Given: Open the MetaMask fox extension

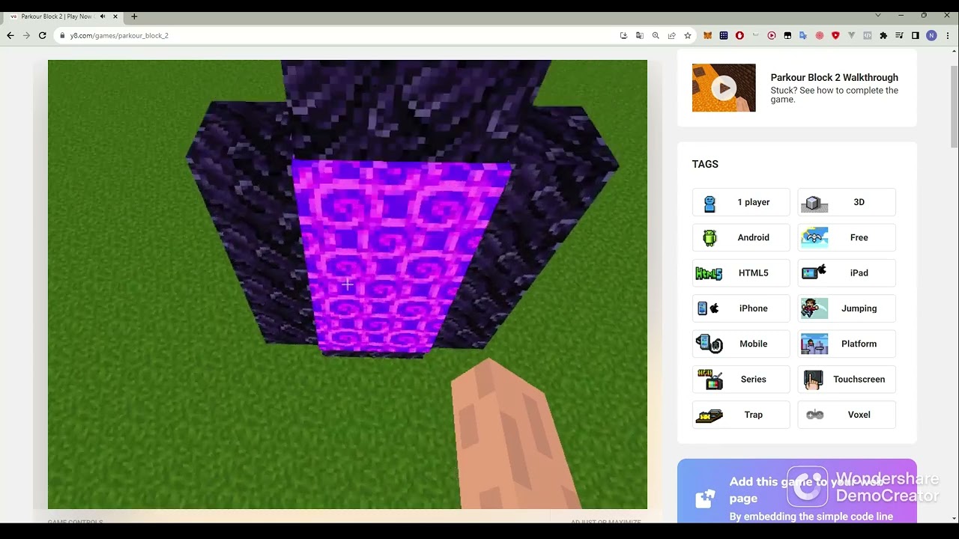Looking at the screenshot, I should (707, 35).
